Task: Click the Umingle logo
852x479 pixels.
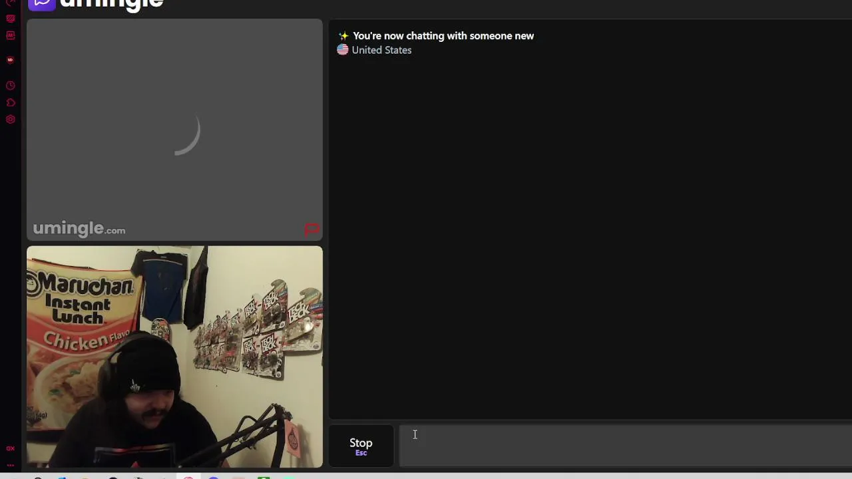Action: pyautogui.click(x=96, y=4)
